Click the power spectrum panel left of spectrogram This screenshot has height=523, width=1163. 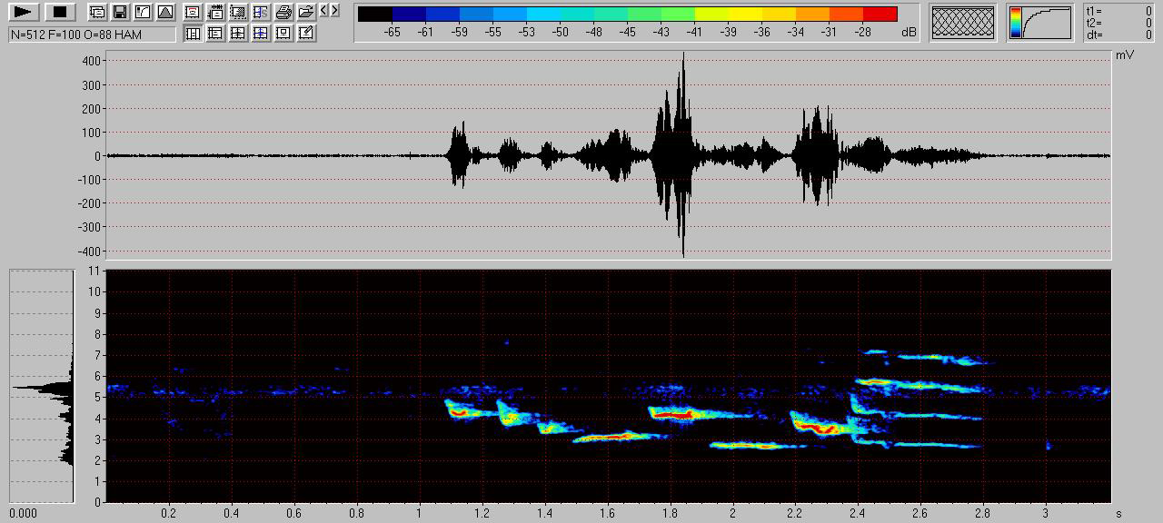pos(42,386)
